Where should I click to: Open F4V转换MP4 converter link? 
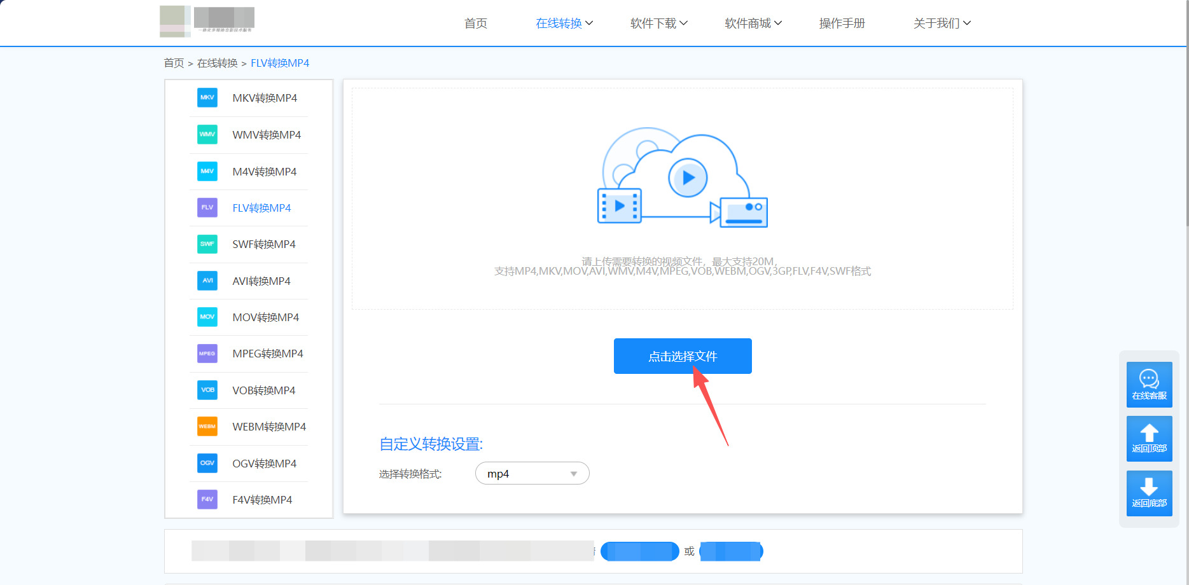(262, 500)
